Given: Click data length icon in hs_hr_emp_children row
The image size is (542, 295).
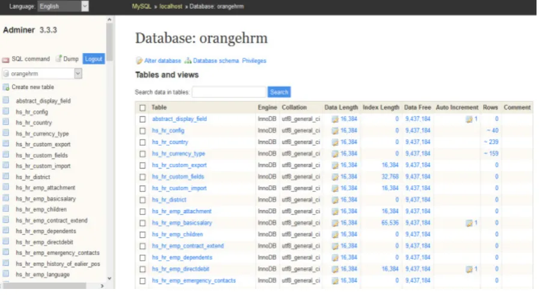Looking at the screenshot, I should [x=335, y=234].
